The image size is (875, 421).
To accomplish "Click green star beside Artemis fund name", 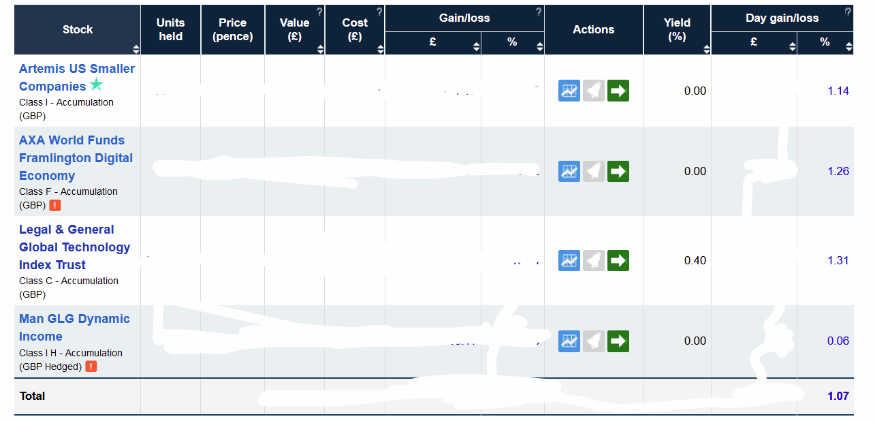I will [x=97, y=85].
